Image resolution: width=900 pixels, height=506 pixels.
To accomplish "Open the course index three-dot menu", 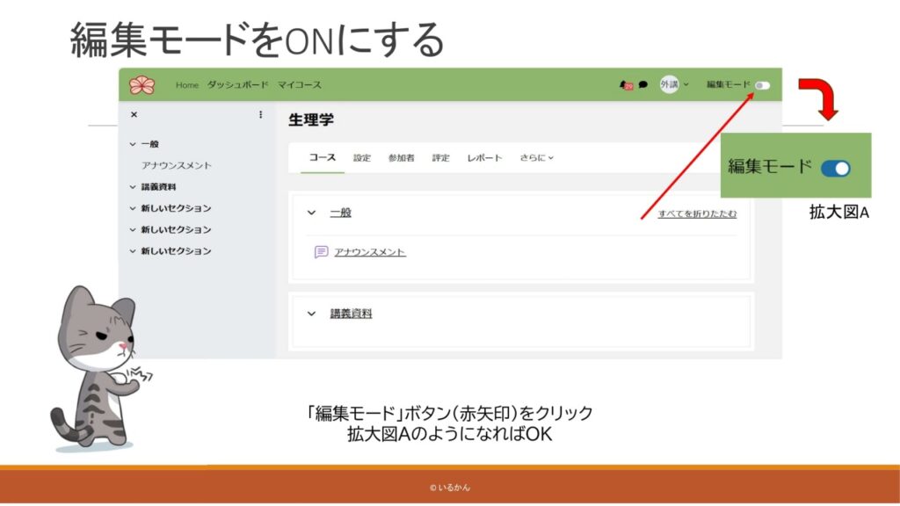I will 260,115.
